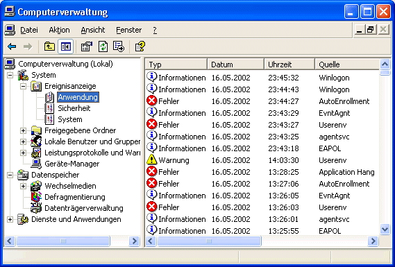Select Computerverwaltung (Lokal) root node

point(65,64)
